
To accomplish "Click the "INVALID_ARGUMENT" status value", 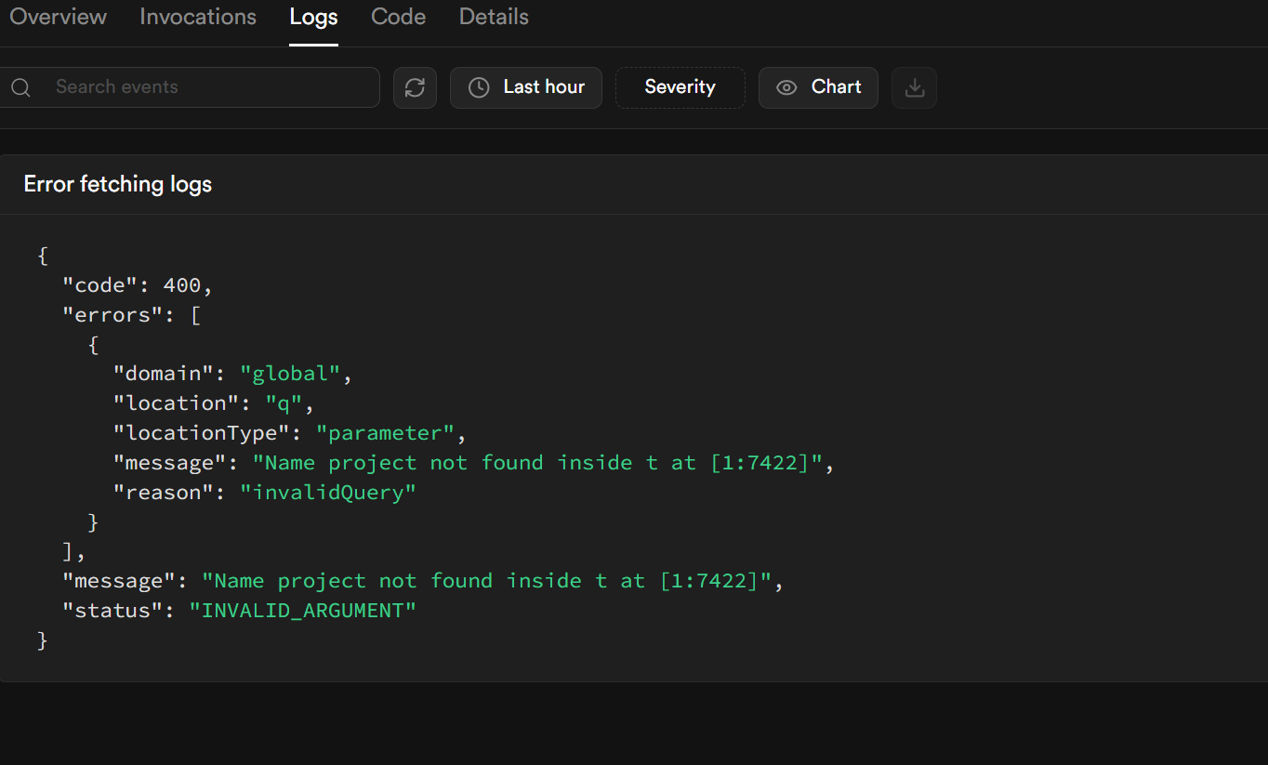I will click(x=302, y=611).
